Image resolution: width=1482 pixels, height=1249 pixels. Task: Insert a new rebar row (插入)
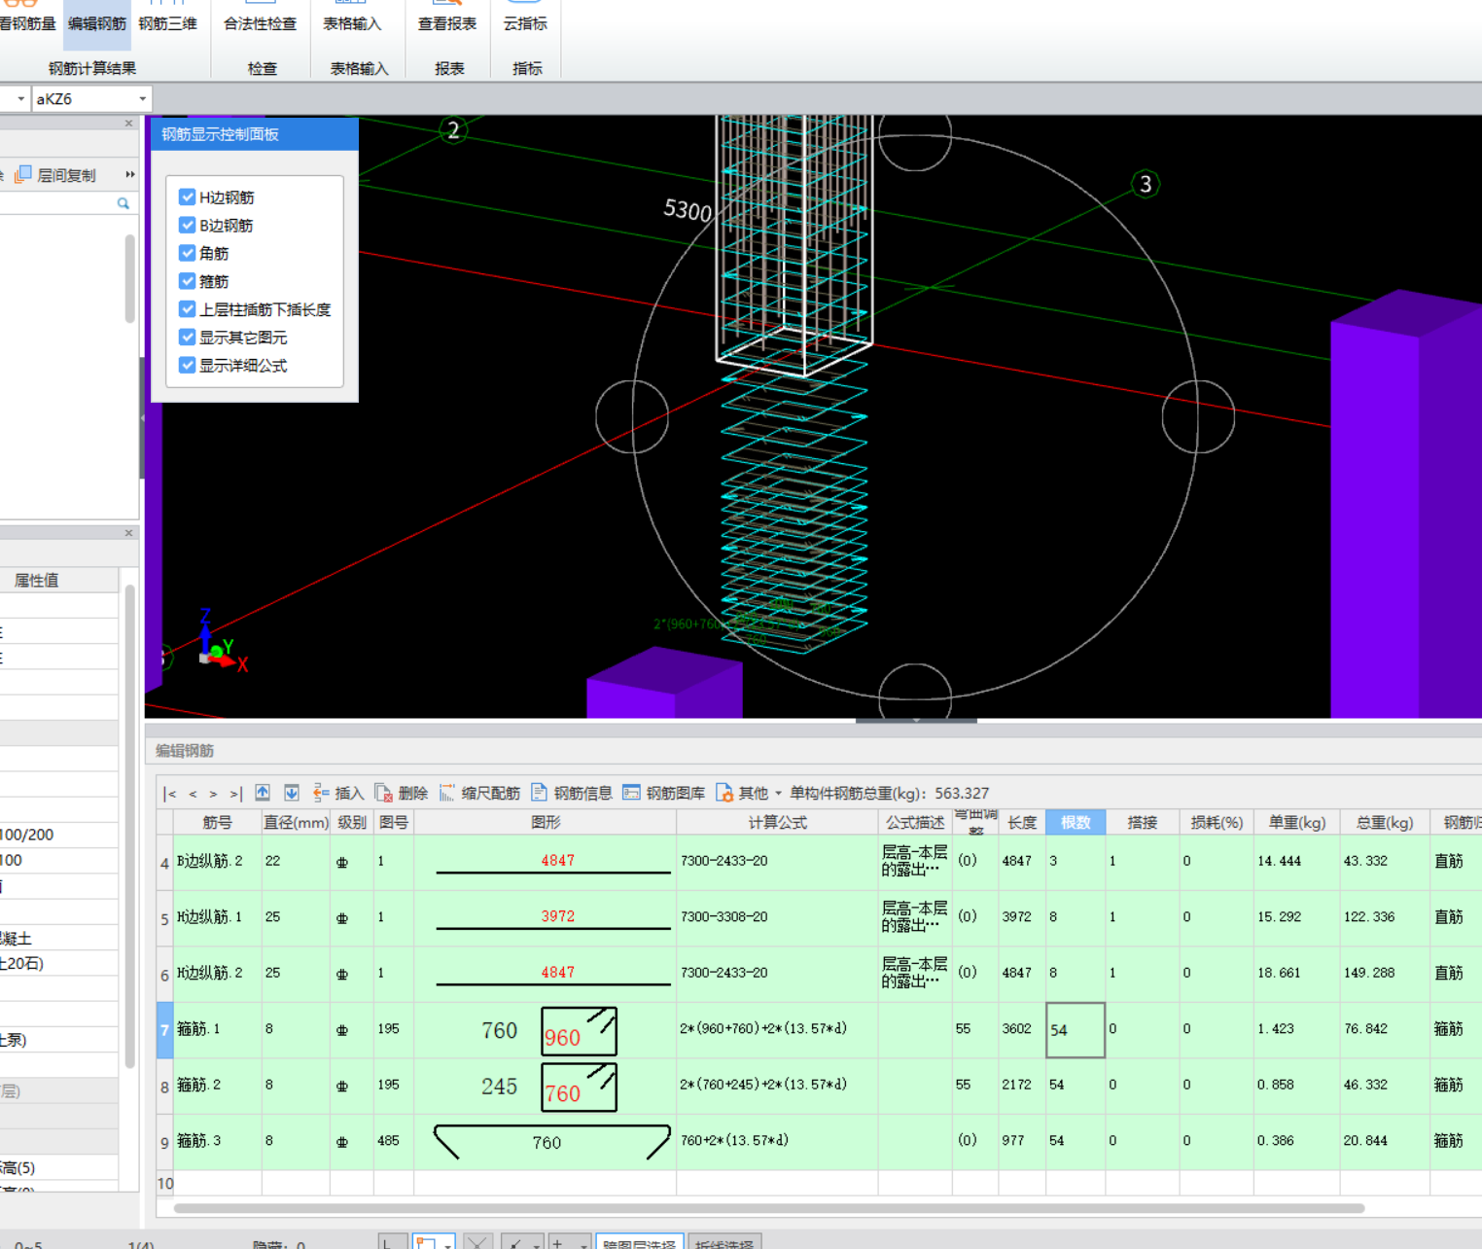pyautogui.click(x=337, y=793)
